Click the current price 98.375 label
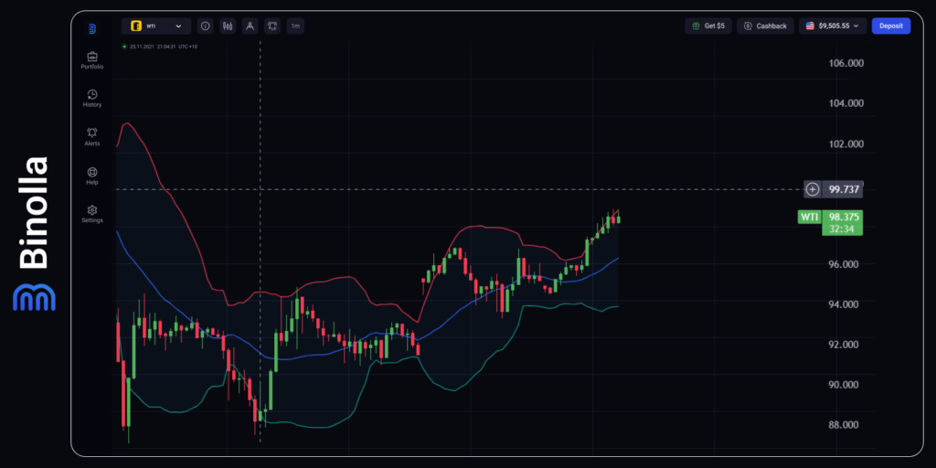936x468 pixels. pos(843,218)
